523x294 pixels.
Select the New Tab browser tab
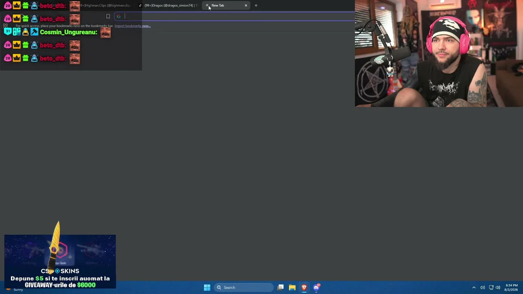pos(226,5)
